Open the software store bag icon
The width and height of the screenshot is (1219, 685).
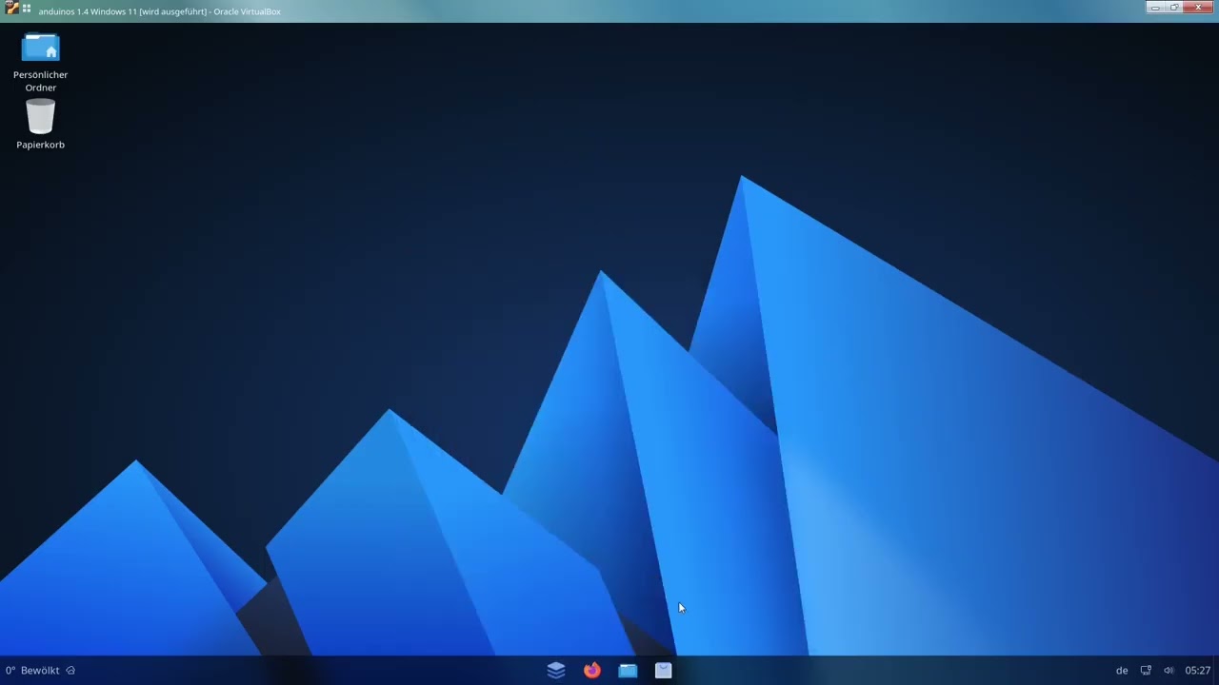(664, 670)
